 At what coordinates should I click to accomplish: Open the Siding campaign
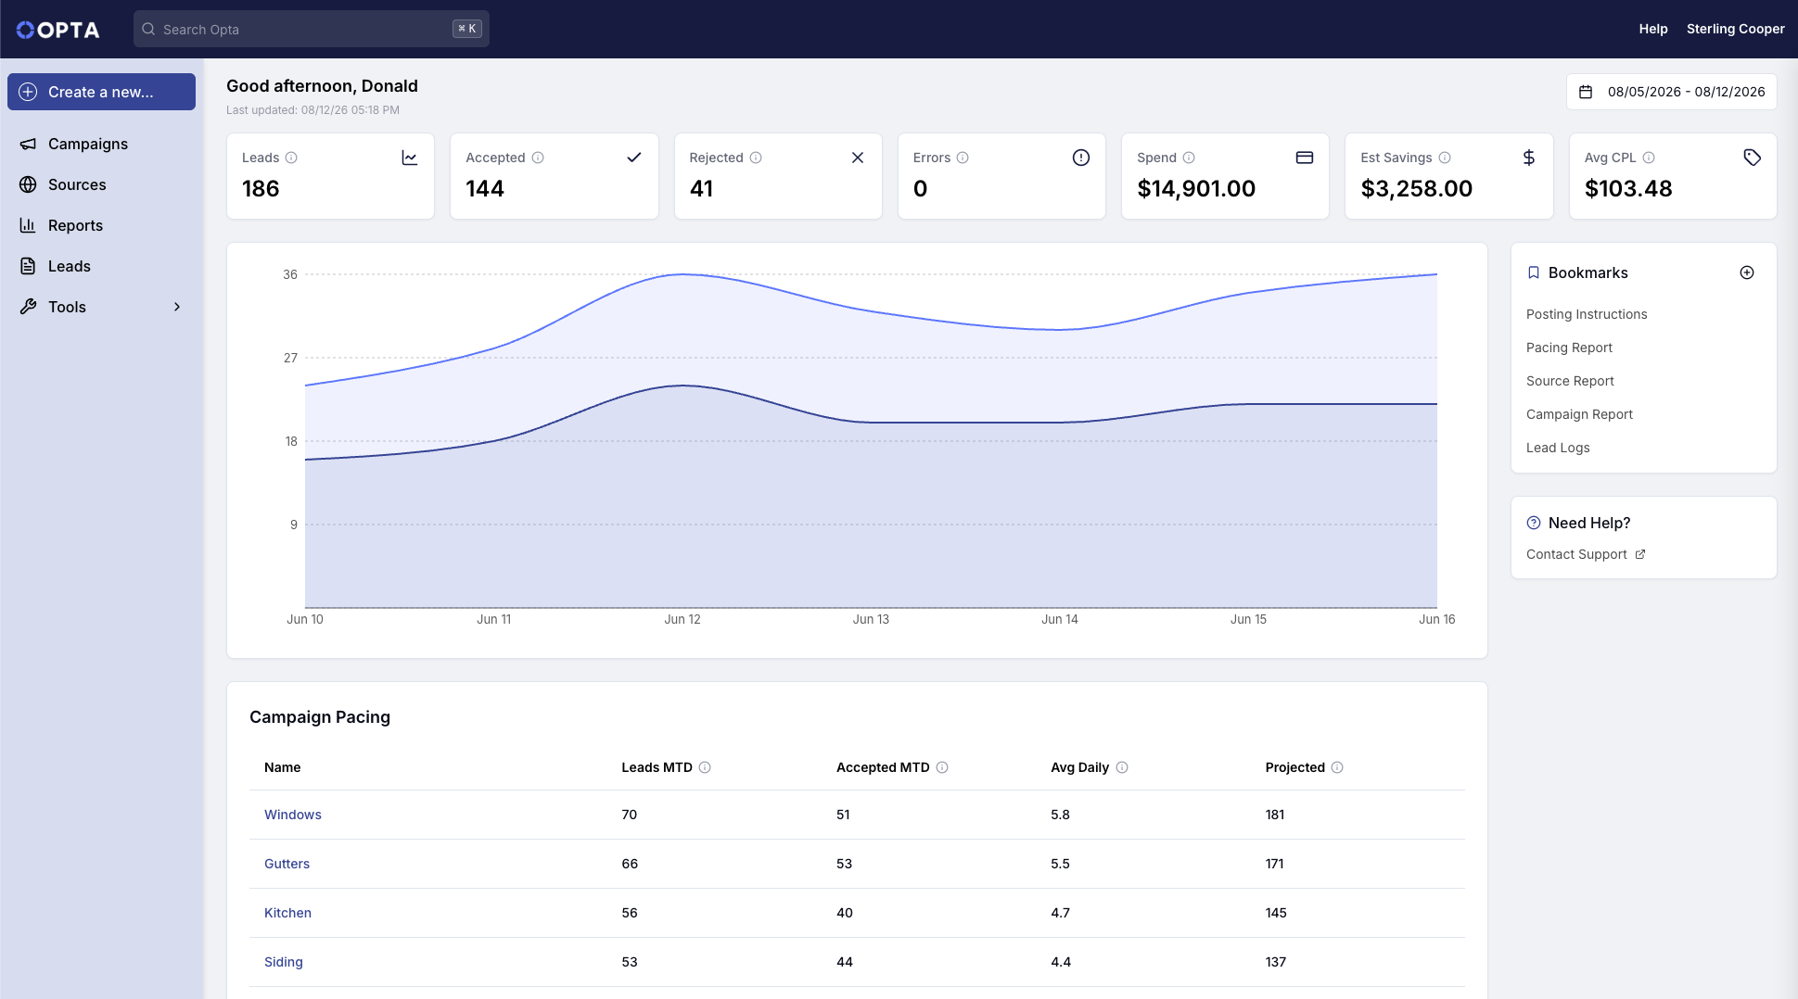point(284,962)
